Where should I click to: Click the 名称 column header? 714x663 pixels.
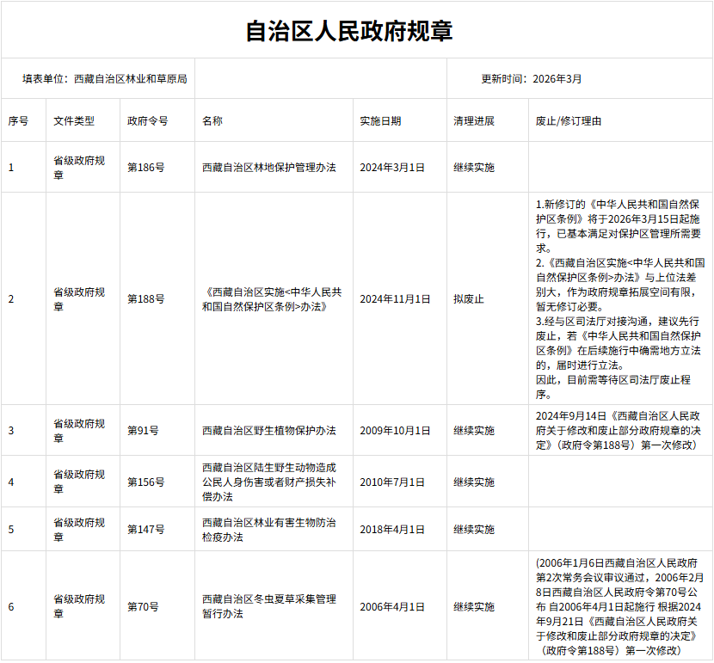(x=212, y=121)
